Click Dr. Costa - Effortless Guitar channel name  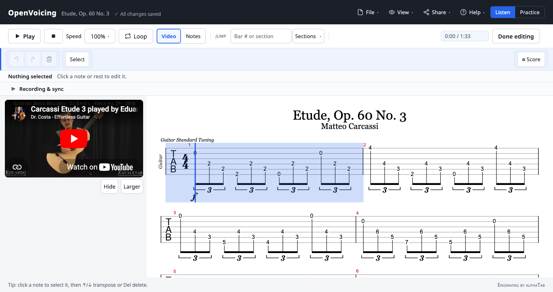pyautogui.click(x=61, y=117)
